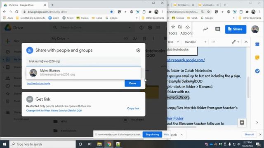Open Apps shortcut in bookmarks bar
This screenshot has width=264, height=148.
pos(8,18)
